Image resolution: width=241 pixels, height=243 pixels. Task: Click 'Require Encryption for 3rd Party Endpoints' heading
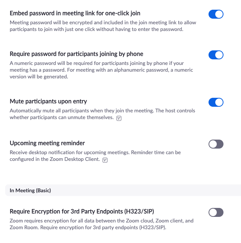pos(82,211)
